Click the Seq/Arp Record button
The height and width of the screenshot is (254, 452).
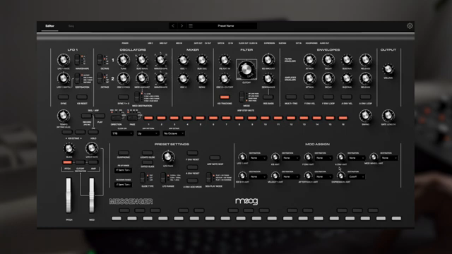(x=86, y=116)
